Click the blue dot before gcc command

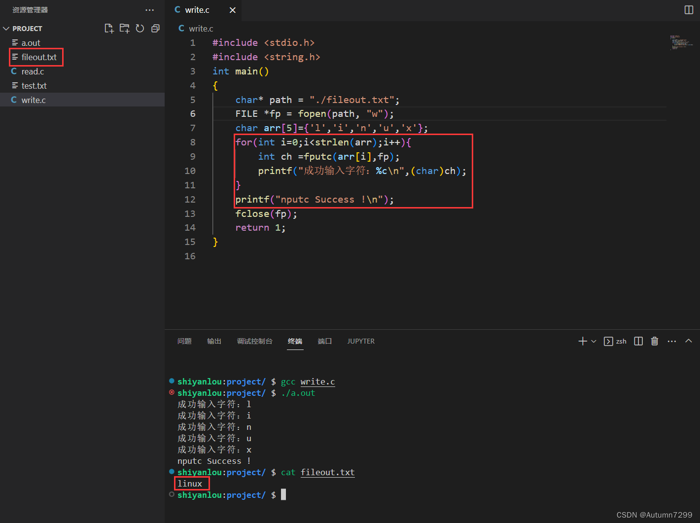[172, 381]
